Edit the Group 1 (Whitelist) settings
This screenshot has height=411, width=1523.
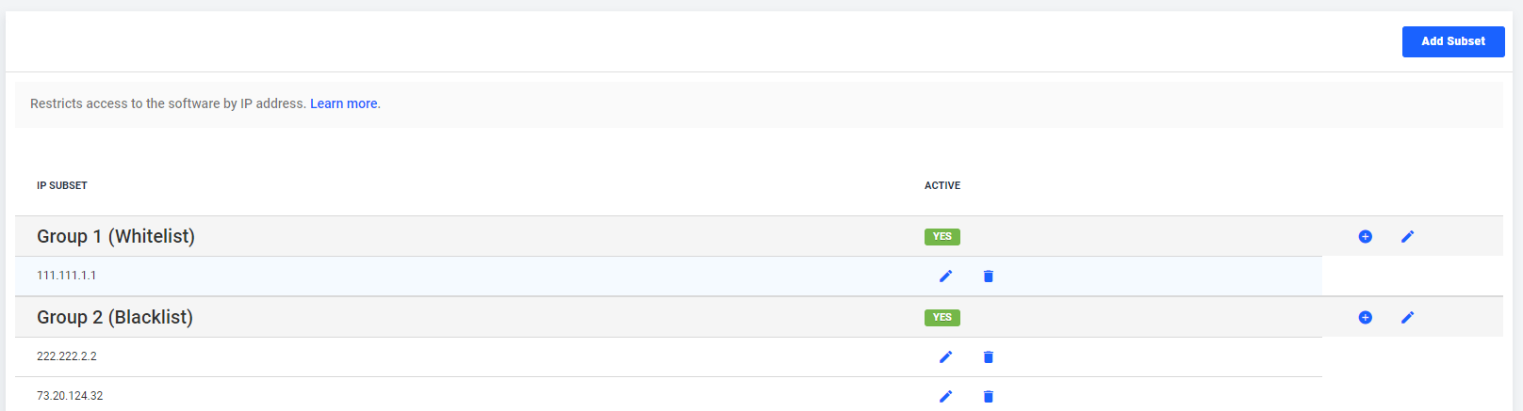coord(1407,236)
